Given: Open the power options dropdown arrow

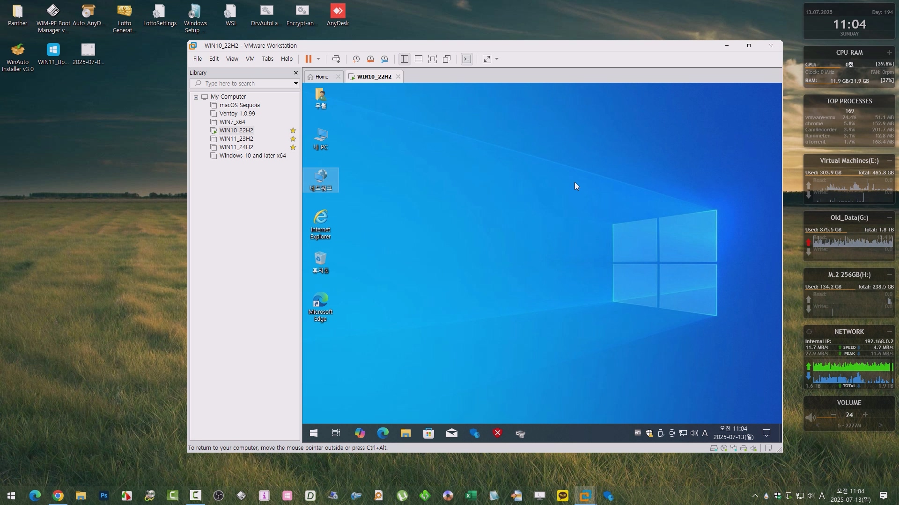Looking at the screenshot, I should click(318, 59).
